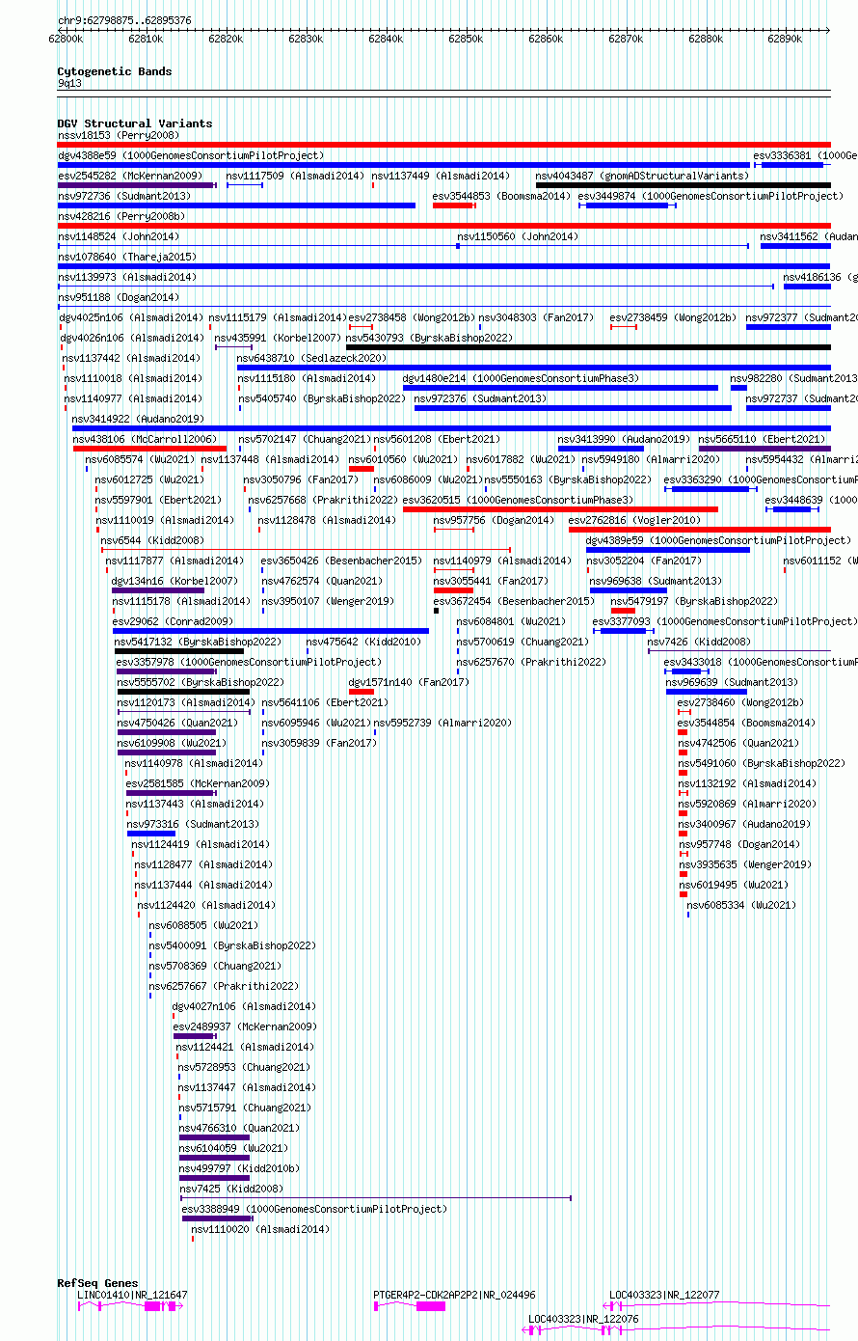Click the RefSeq Genes track title
The width and height of the screenshot is (858, 1341).
[x=98, y=1283]
